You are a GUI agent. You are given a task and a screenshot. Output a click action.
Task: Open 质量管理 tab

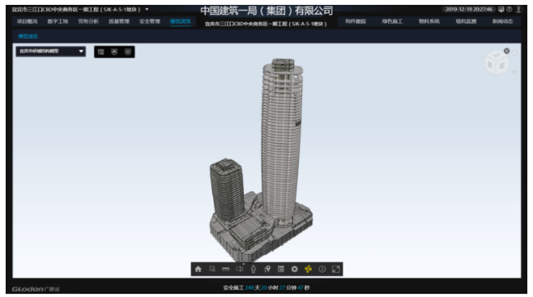(119, 21)
